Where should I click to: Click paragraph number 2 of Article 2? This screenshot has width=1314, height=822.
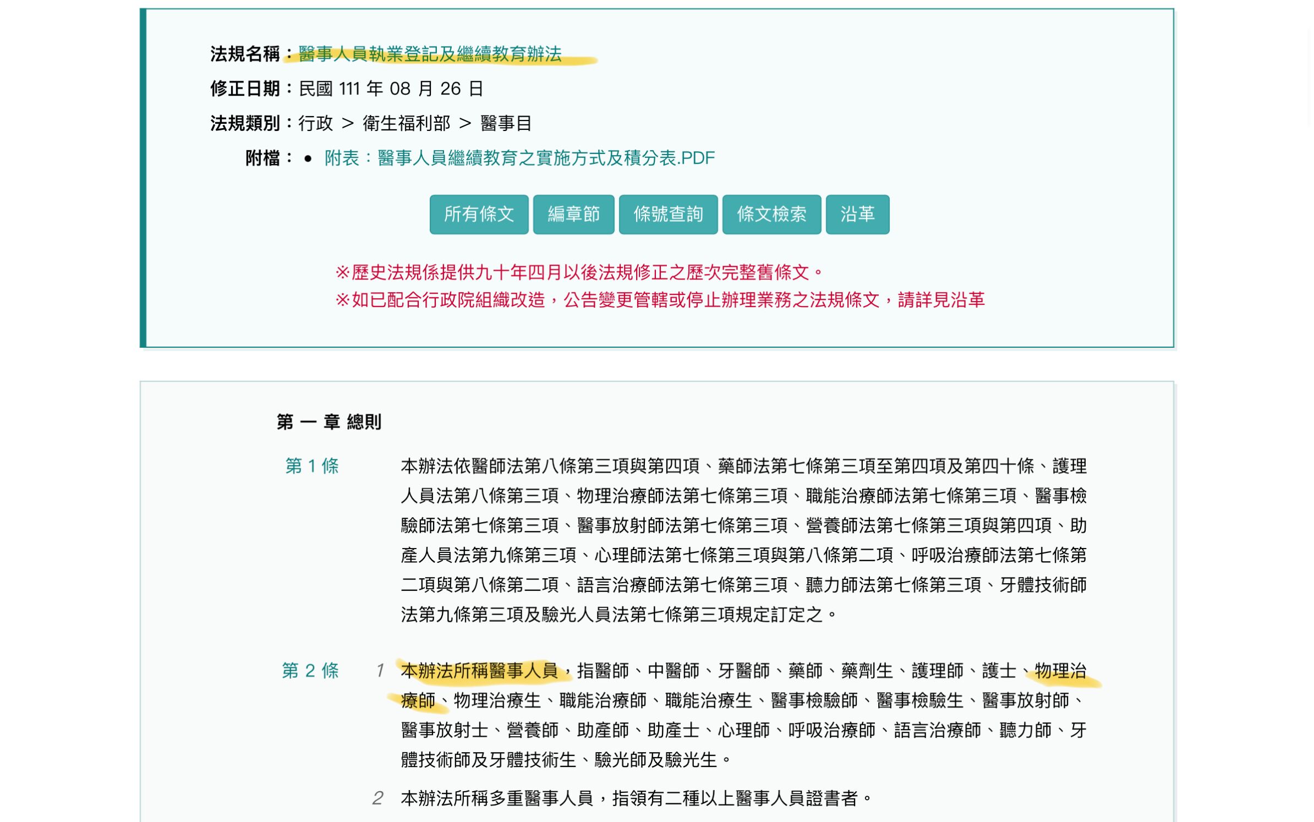tap(377, 798)
